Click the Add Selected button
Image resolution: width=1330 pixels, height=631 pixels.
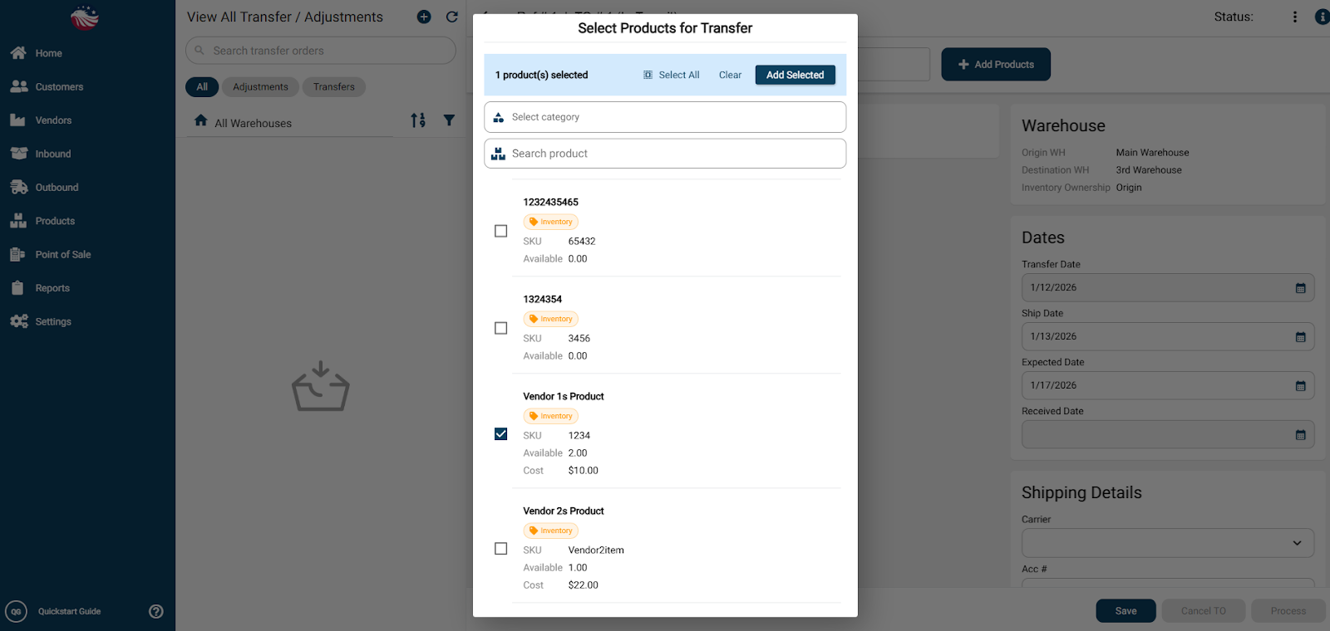click(795, 75)
